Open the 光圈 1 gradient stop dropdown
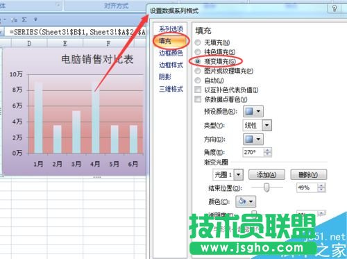The height and width of the screenshot is (259, 347). coord(239,174)
